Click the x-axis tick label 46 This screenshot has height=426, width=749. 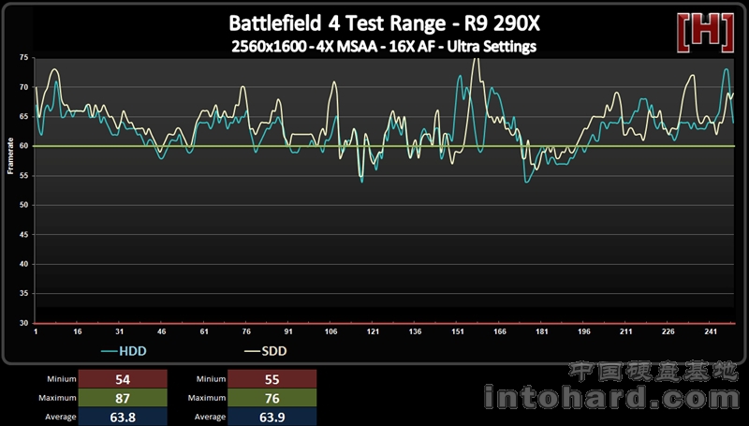[x=162, y=331]
